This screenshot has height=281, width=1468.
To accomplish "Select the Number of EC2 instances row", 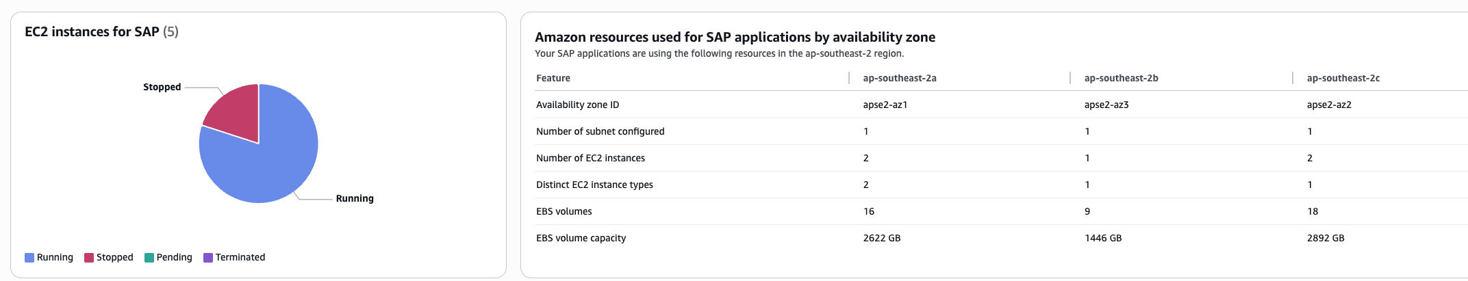I will [x=591, y=159].
